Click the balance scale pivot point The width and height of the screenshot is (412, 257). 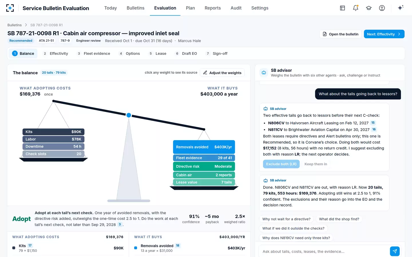click(129, 115)
